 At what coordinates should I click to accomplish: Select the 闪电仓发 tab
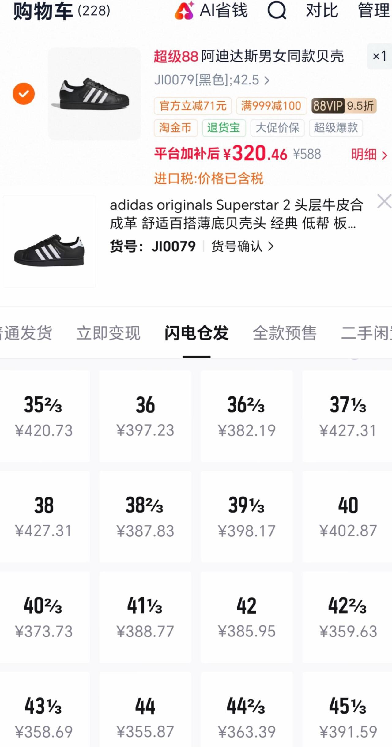pyautogui.click(x=196, y=333)
